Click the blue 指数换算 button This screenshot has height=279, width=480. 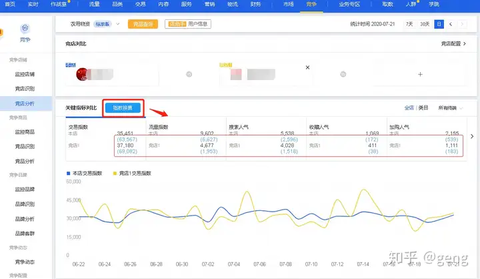click(123, 108)
